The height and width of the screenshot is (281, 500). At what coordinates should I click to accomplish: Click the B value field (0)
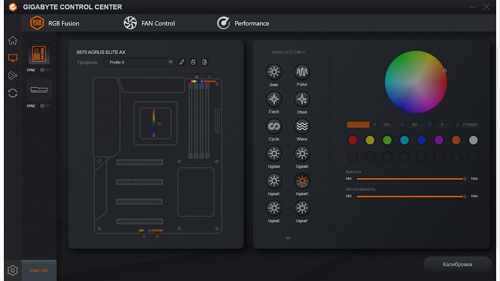click(442, 124)
